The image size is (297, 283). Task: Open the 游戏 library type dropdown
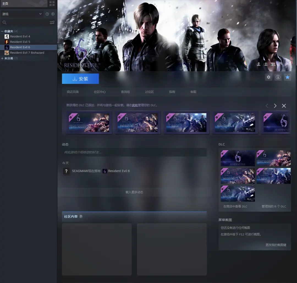pyautogui.click(x=22, y=14)
